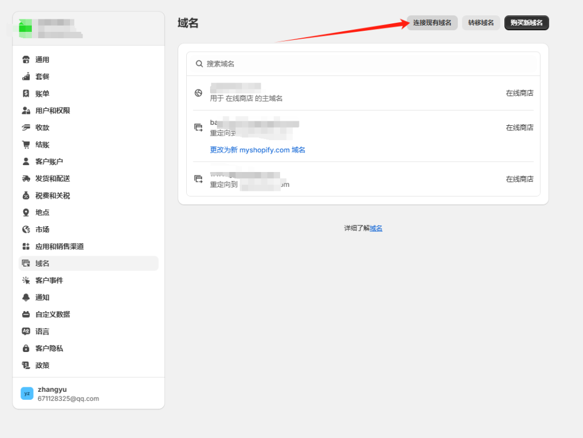Screen dimensions: 583x438
Task: Open the learn more about domains (域名) link
Action: click(376, 228)
